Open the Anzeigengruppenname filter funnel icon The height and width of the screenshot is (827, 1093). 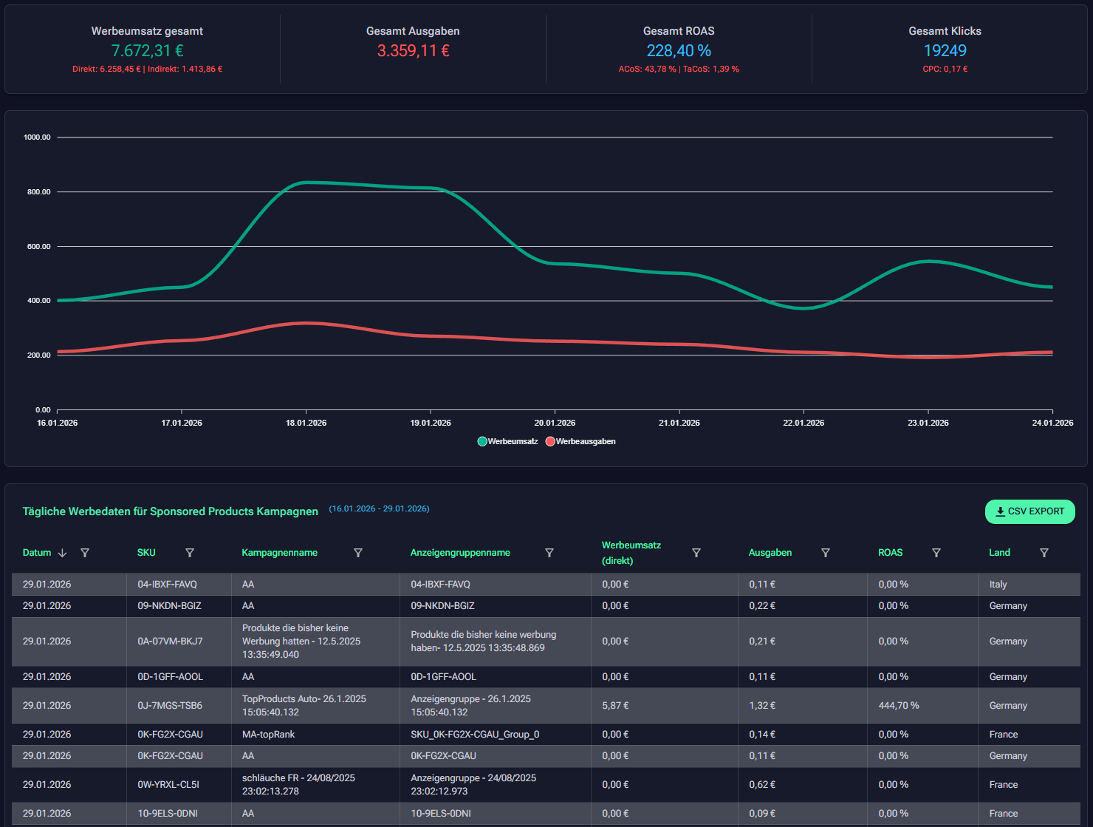point(549,553)
